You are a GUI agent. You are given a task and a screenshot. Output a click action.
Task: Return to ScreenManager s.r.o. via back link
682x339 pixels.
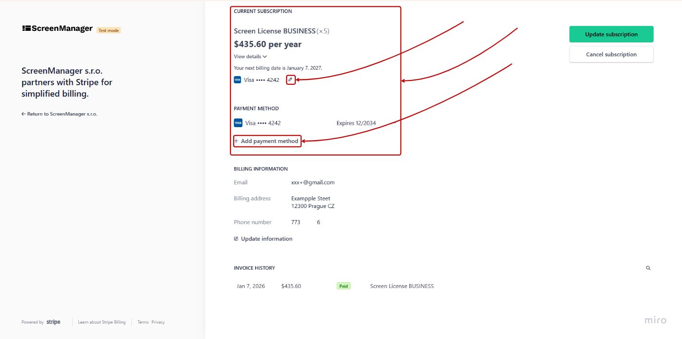pos(59,114)
